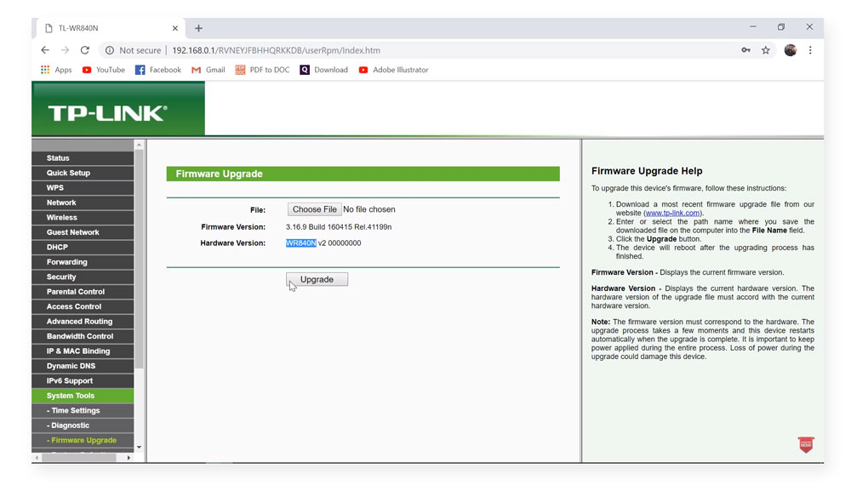Click the No file chosen text

(x=369, y=209)
